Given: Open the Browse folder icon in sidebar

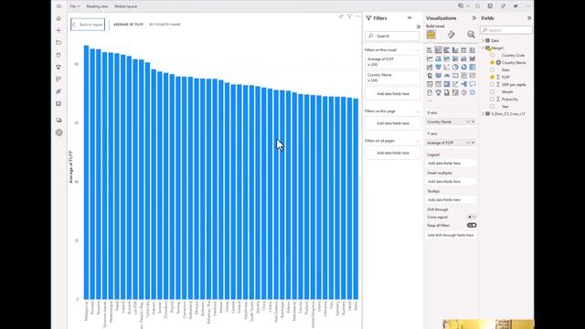Looking at the screenshot, I should pos(58,43).
